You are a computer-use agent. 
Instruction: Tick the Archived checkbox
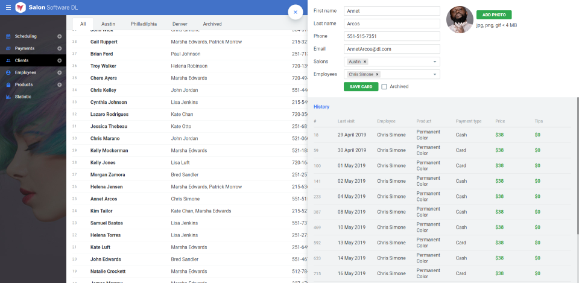(384, 87)
